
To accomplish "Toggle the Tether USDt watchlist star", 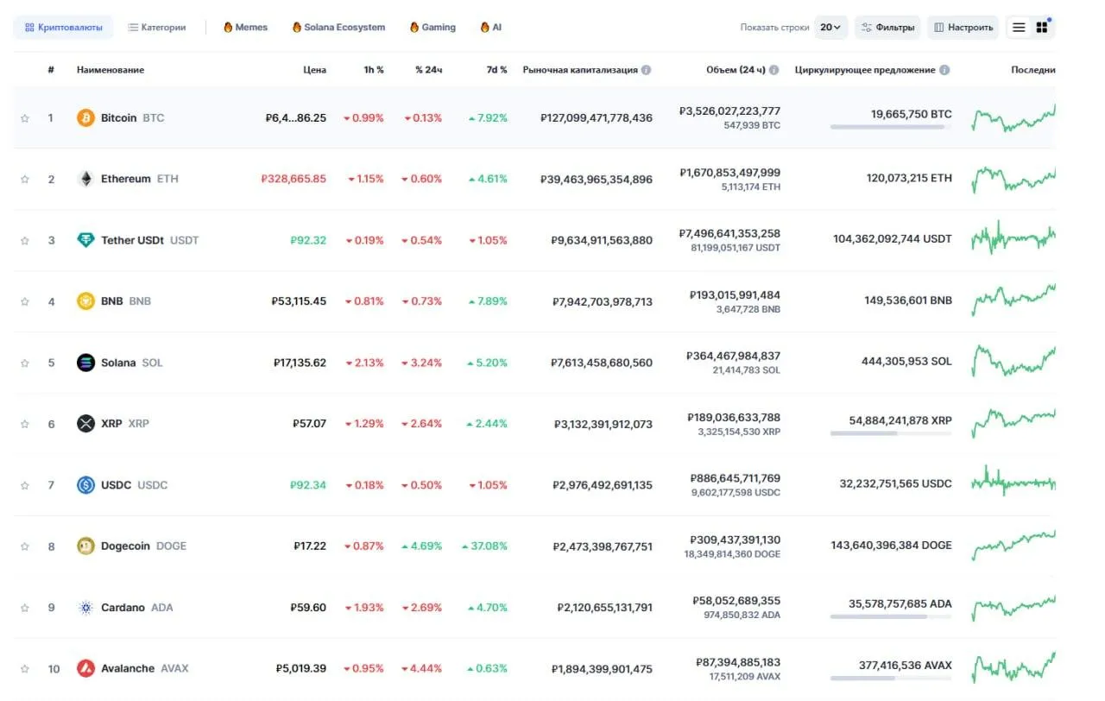I will pyautogui.click(x=25, y=241).
